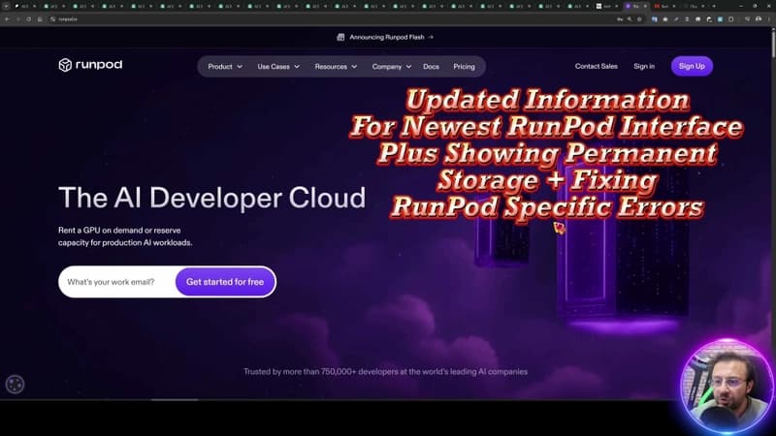Click 'The AI Developer Cloud' heading

[x=211, y=198]
